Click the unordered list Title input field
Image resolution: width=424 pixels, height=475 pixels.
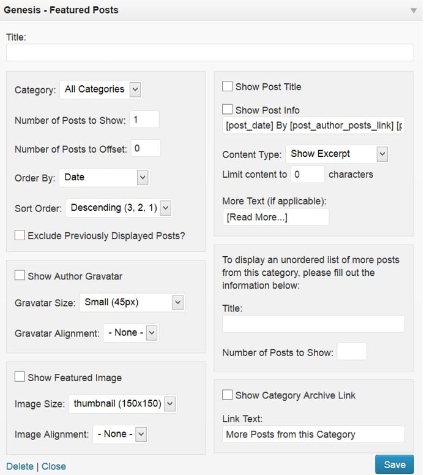tap(314, 324)
